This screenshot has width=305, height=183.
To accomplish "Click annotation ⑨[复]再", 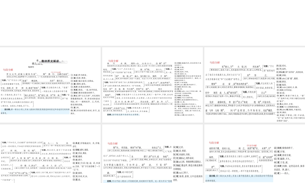I will click(x=75, y=107).
